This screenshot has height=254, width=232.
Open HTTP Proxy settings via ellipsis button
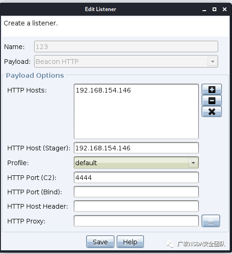[x=211, y=221]
